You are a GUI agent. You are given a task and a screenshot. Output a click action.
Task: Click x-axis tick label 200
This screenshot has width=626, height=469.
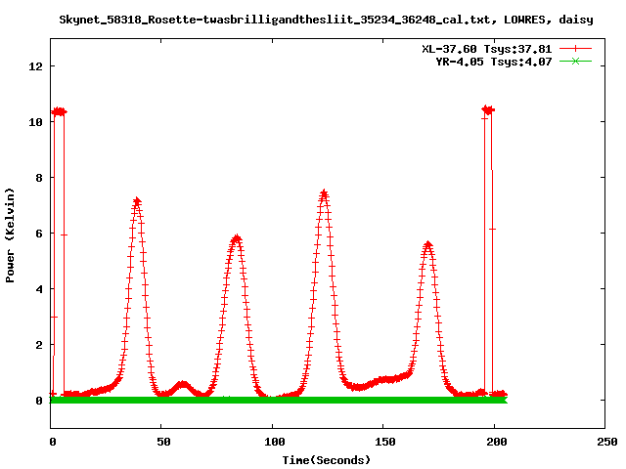click(x=496, y=442)
